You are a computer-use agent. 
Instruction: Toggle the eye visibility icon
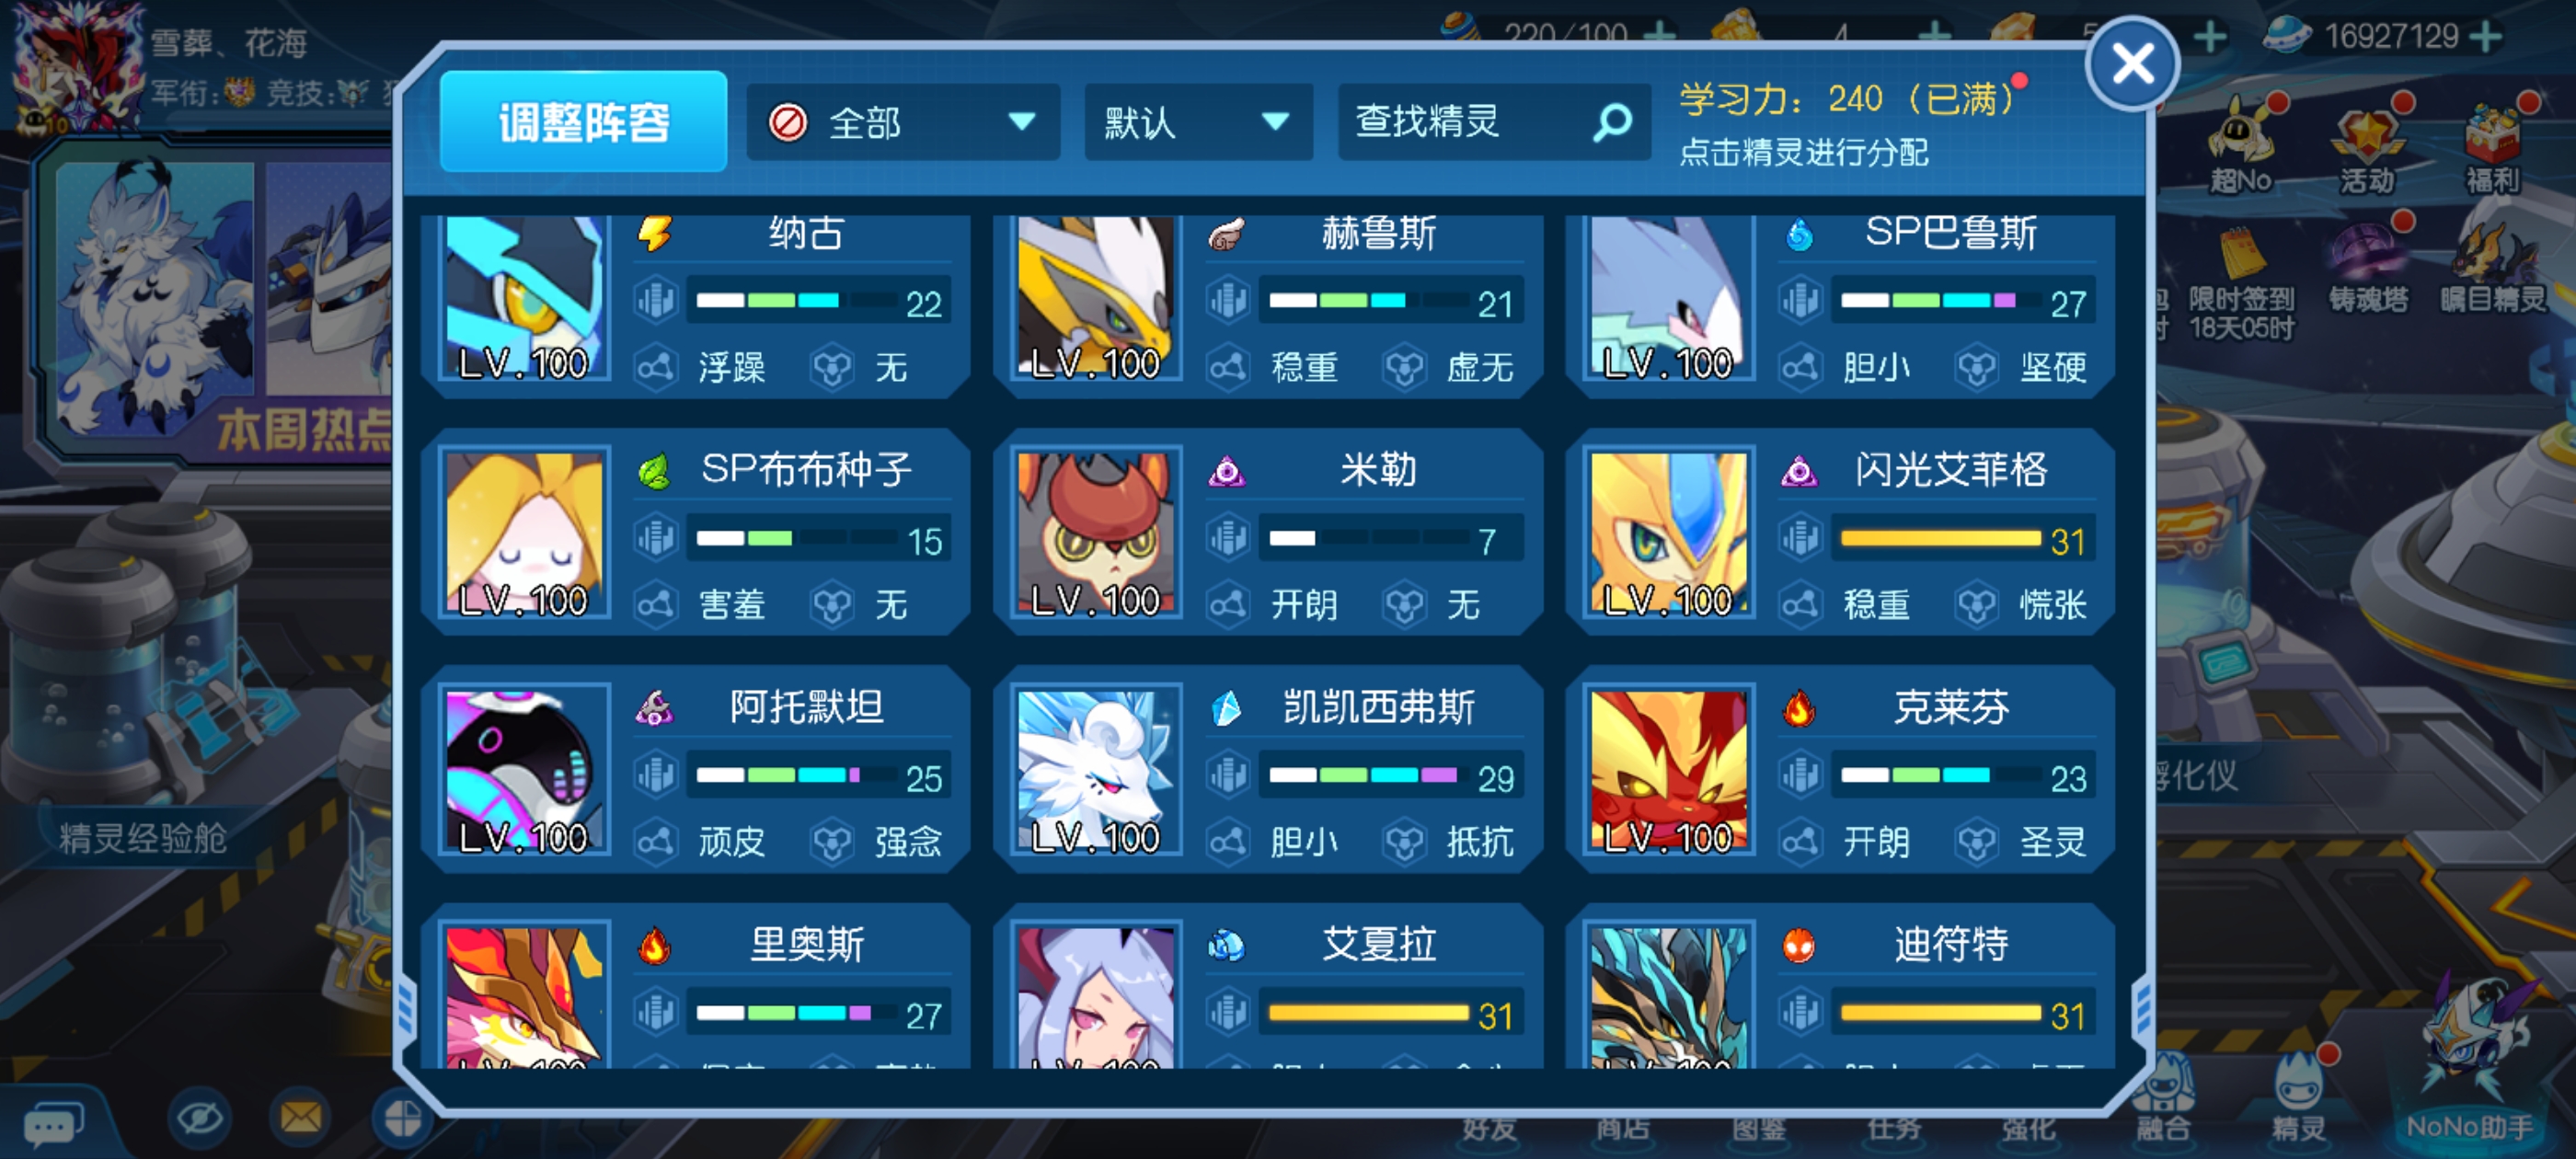coord(199,1118)
